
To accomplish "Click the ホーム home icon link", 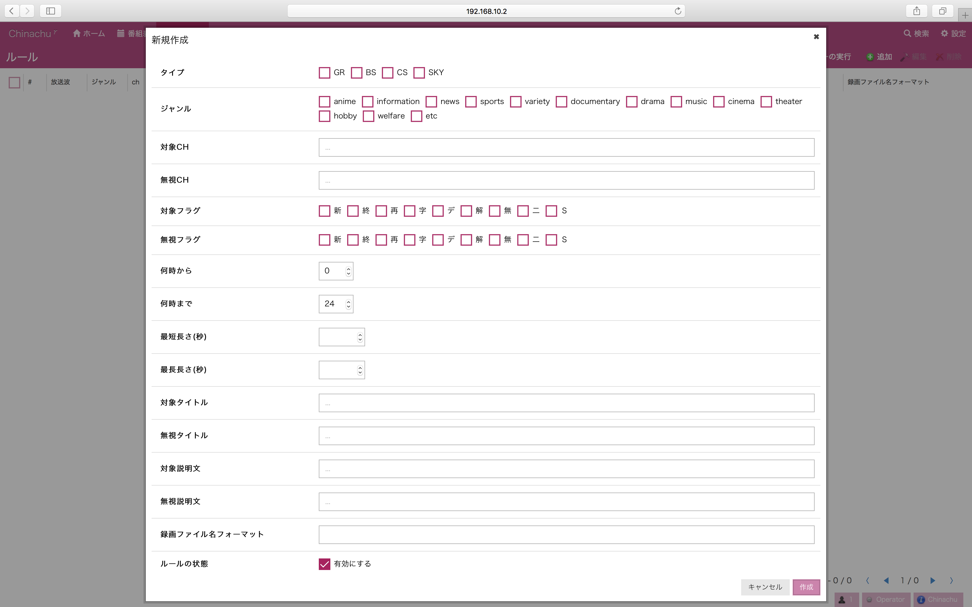I will [x=77, y=33].
